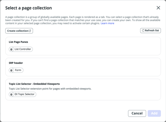This screenshot has height=122, width=166.
Task: Close the Select a page collection dialog
Action: pyautogui.click(x=158, y=8)
